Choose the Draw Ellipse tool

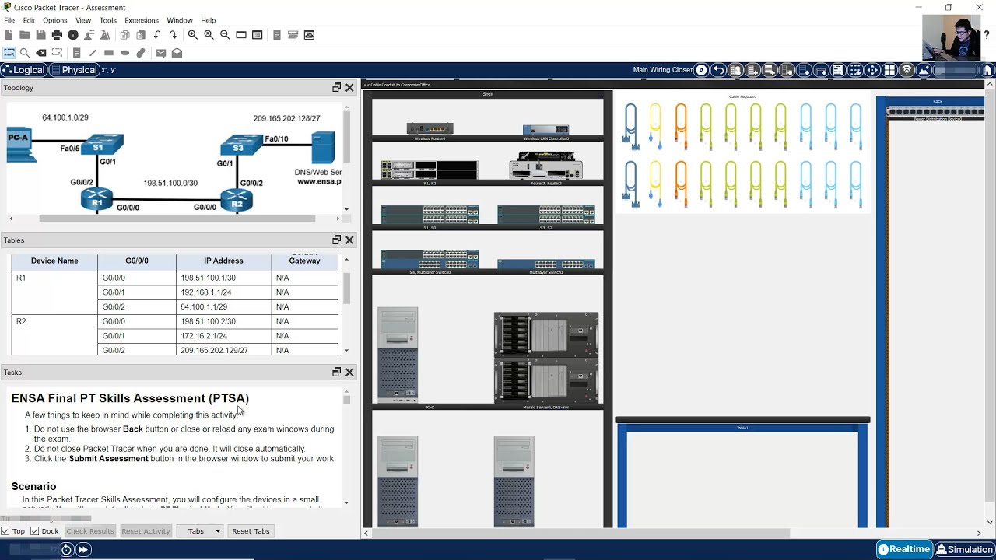click(x=124, y=53)
